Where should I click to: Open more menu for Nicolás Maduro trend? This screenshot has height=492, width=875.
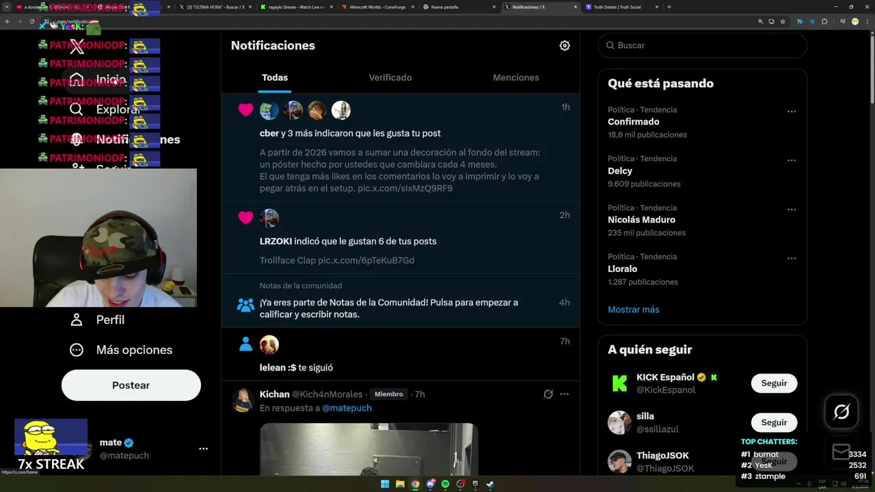click(x=792, y=210)
